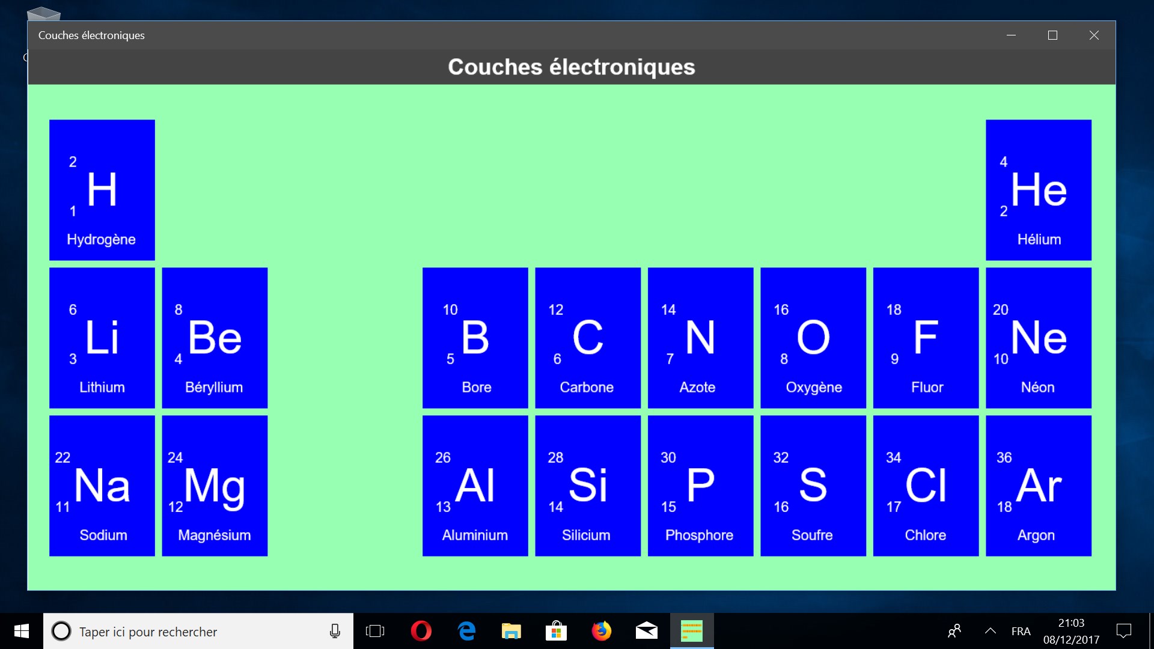Viewport: 1154px width, 649px height.
Task: Launch Microsoft Edge from taskbar
Action: click(x=466, y=631)
